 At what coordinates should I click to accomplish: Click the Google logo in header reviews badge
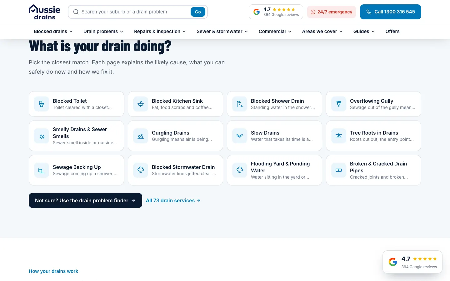coord(257,12)
